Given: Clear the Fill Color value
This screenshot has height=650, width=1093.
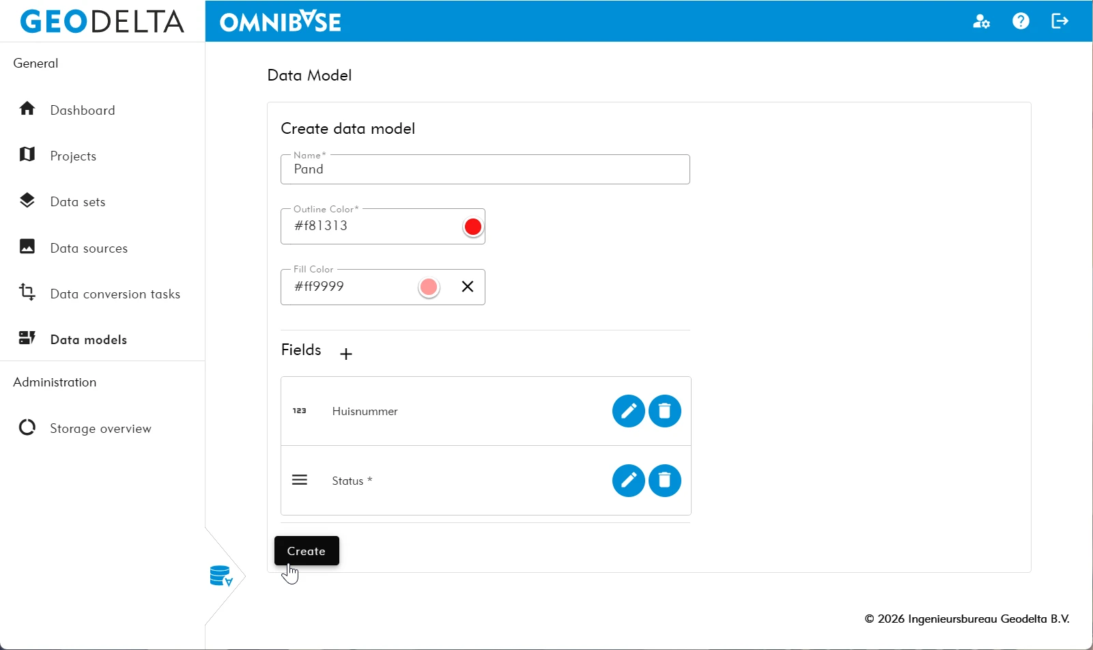Looking at the screenshot, I should 468,287.
